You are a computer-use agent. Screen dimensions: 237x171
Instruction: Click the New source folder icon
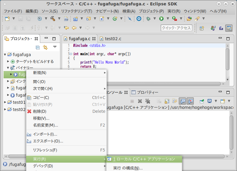(88, 19)
